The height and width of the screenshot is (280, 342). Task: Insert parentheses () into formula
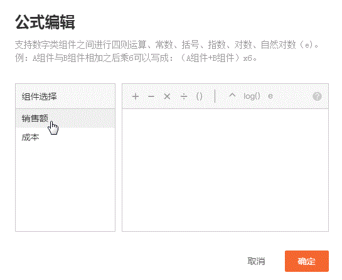(x=200, y=96)
